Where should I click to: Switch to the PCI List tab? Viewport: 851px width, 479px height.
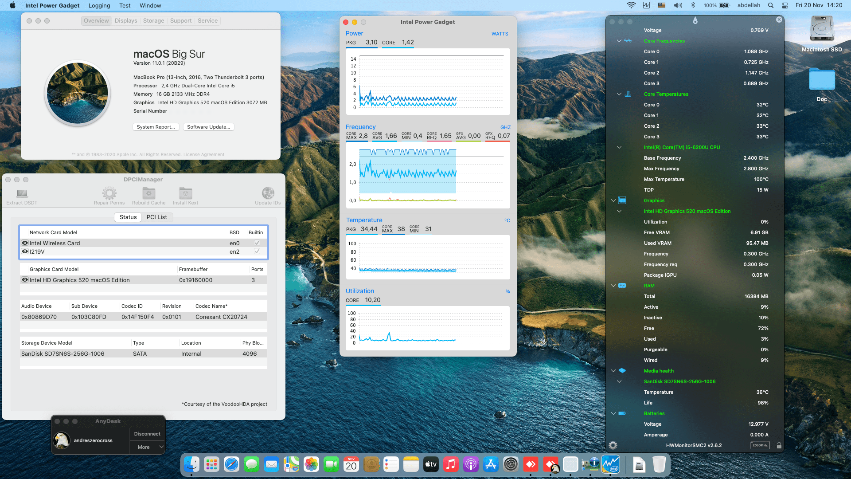coord(157,217)
